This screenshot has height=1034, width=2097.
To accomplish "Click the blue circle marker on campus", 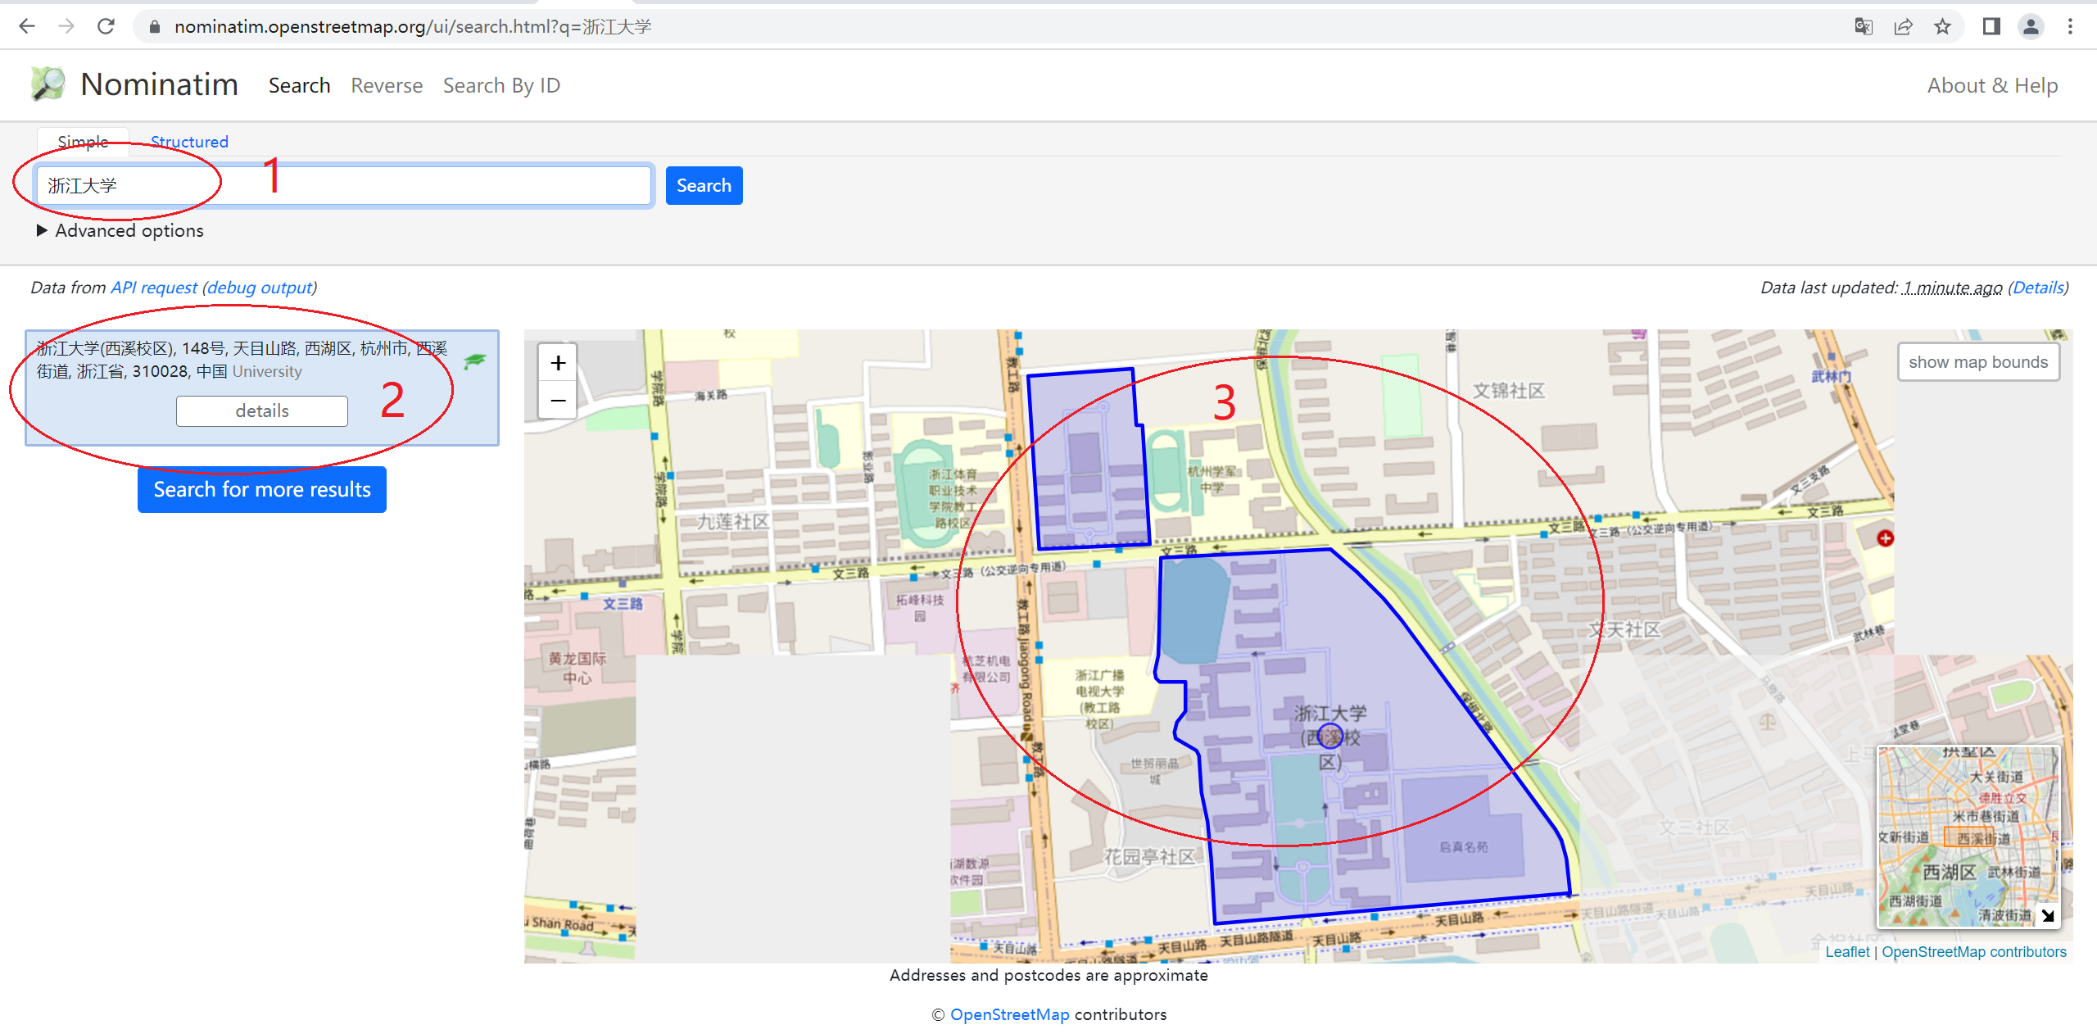I will tap(1330, 737).
